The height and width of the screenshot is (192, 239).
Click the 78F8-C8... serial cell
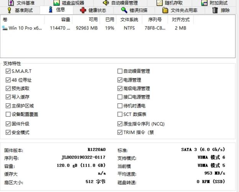[x=155, y=28]
